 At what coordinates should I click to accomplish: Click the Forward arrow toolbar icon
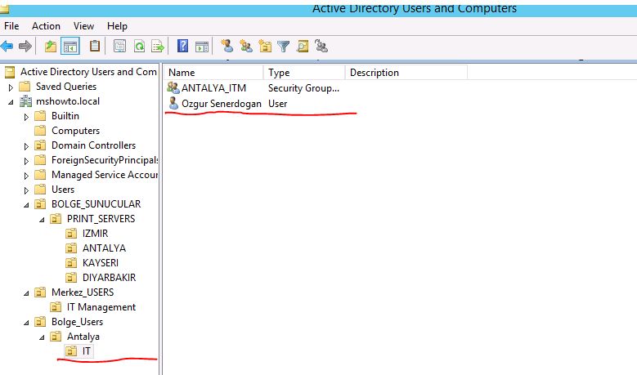click(25, 47)
